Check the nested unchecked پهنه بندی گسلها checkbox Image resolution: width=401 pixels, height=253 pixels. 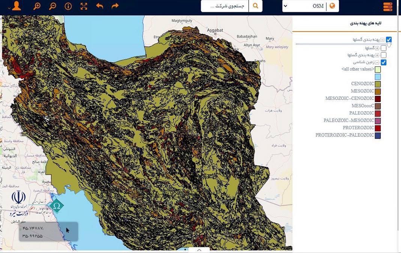coord(383,55)
